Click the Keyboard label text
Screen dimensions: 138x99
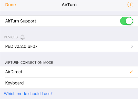pyautogui.click(x=14, y=83)
